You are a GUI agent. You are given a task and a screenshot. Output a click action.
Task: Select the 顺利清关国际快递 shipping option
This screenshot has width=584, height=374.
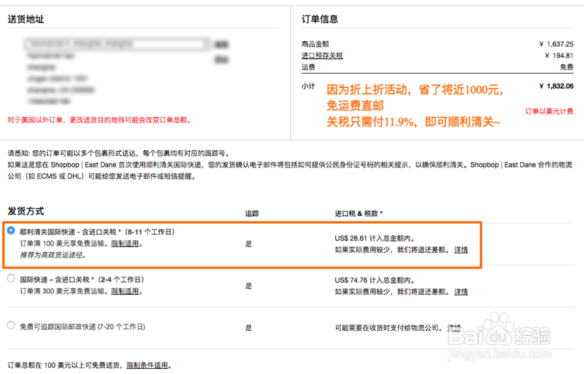(x=10, y=232)
